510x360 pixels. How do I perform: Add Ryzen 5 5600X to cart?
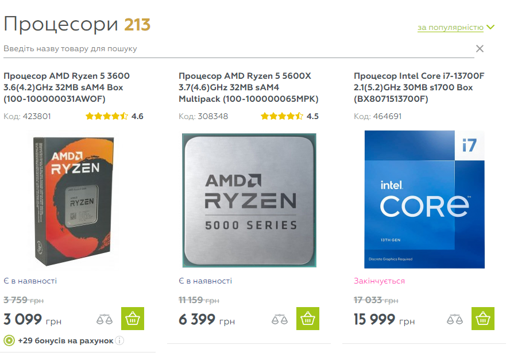[308, 319]
